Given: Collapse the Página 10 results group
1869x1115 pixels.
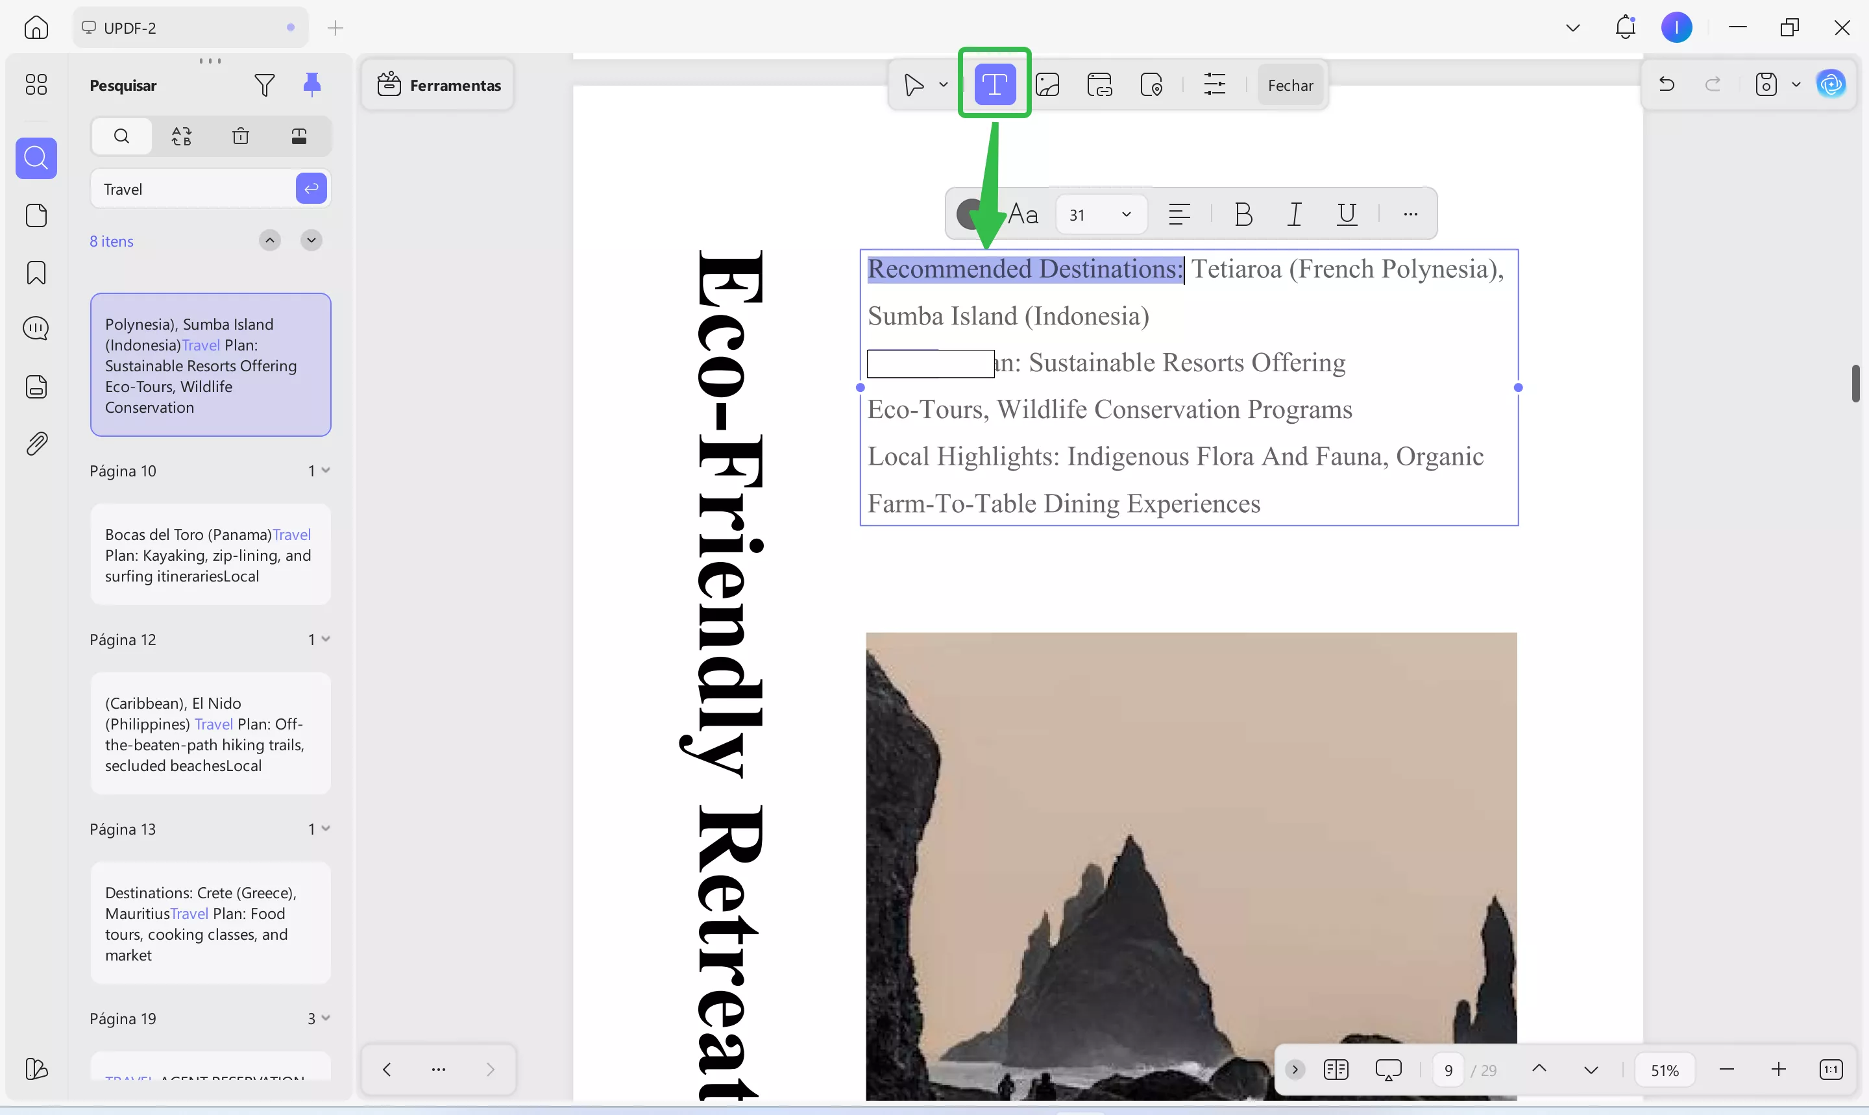Looking at the screenshot, I should tap(324, 471).
